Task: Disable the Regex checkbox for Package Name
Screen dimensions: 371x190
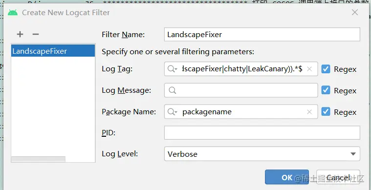Action: 326,111
